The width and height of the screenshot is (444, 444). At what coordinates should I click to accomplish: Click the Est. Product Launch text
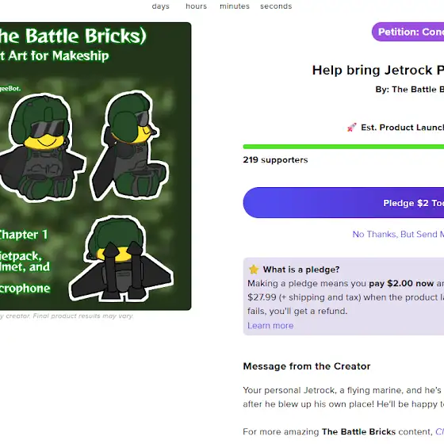click(x=403, y=128)
